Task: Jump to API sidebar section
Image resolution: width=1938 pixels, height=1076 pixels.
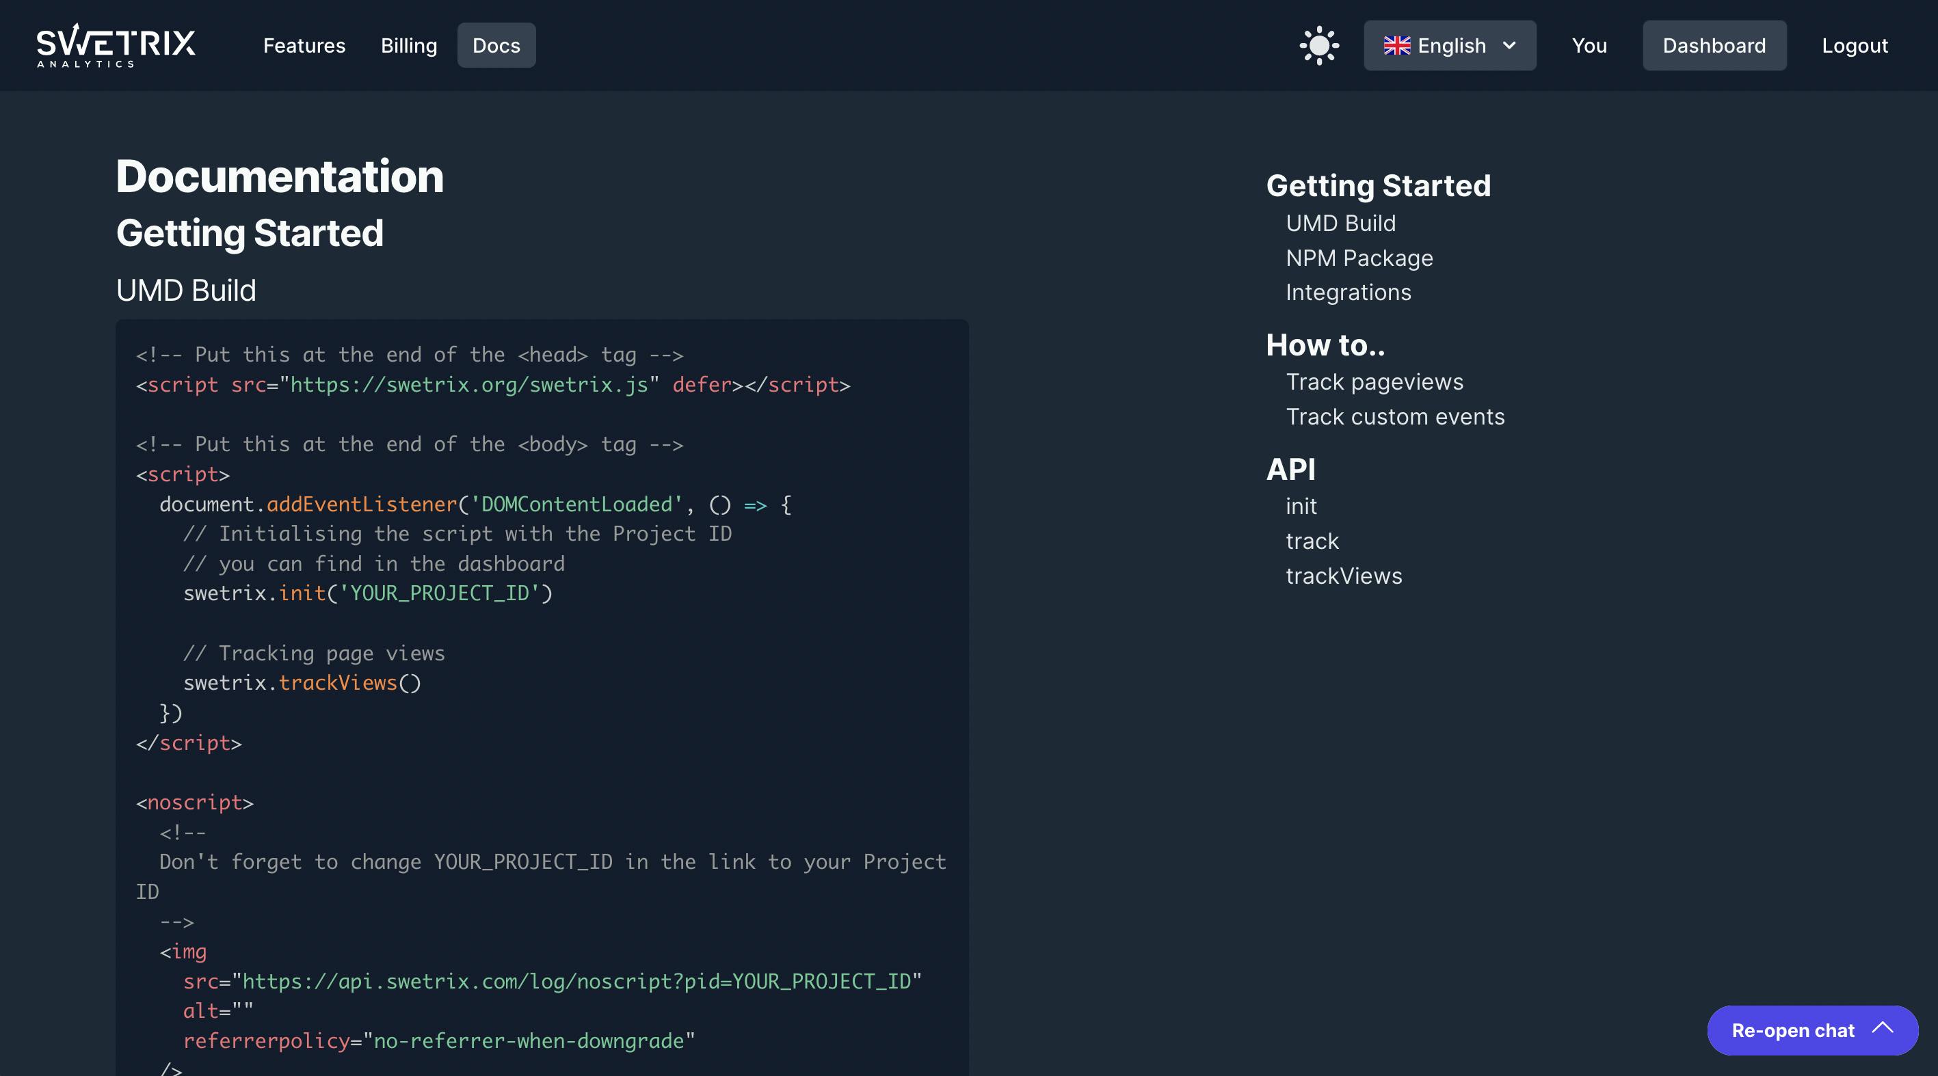Action: (x=1291, y=469)
